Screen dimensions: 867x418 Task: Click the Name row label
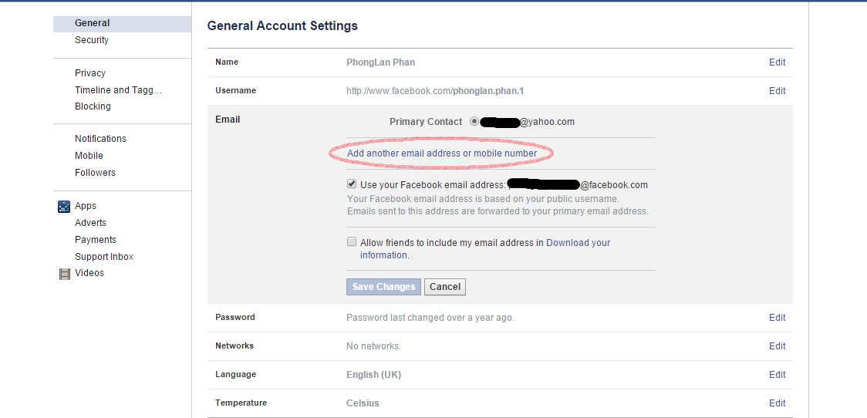[x=227, y=62]
